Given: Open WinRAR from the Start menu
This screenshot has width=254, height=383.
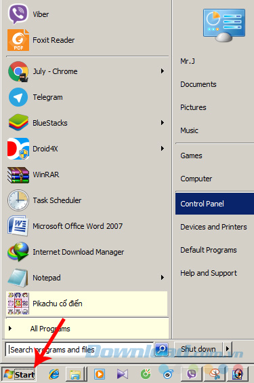Looking at the screenshot, I should click(87, 175).
